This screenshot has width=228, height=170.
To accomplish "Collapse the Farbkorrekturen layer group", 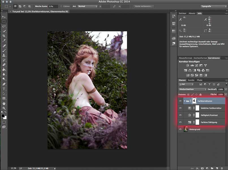I will pos(184,101).
